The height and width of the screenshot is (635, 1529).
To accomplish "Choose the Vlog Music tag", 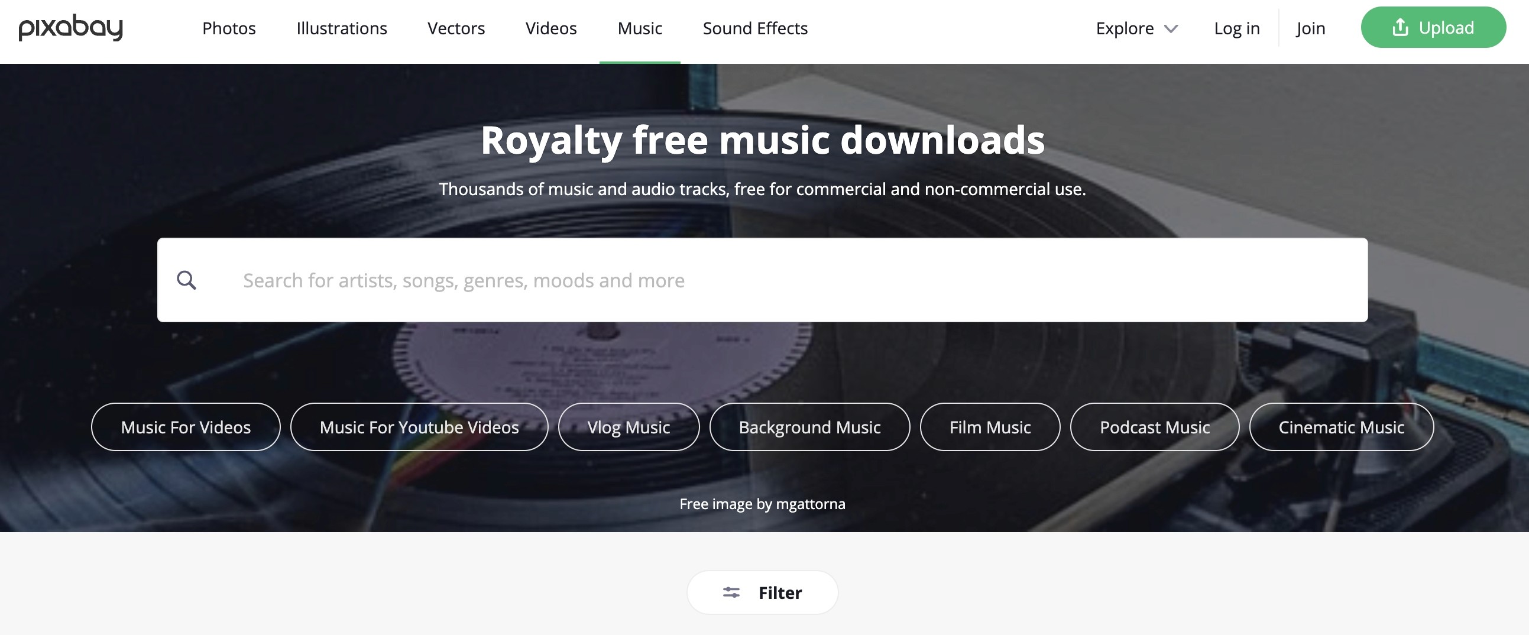I will (629, 427).
